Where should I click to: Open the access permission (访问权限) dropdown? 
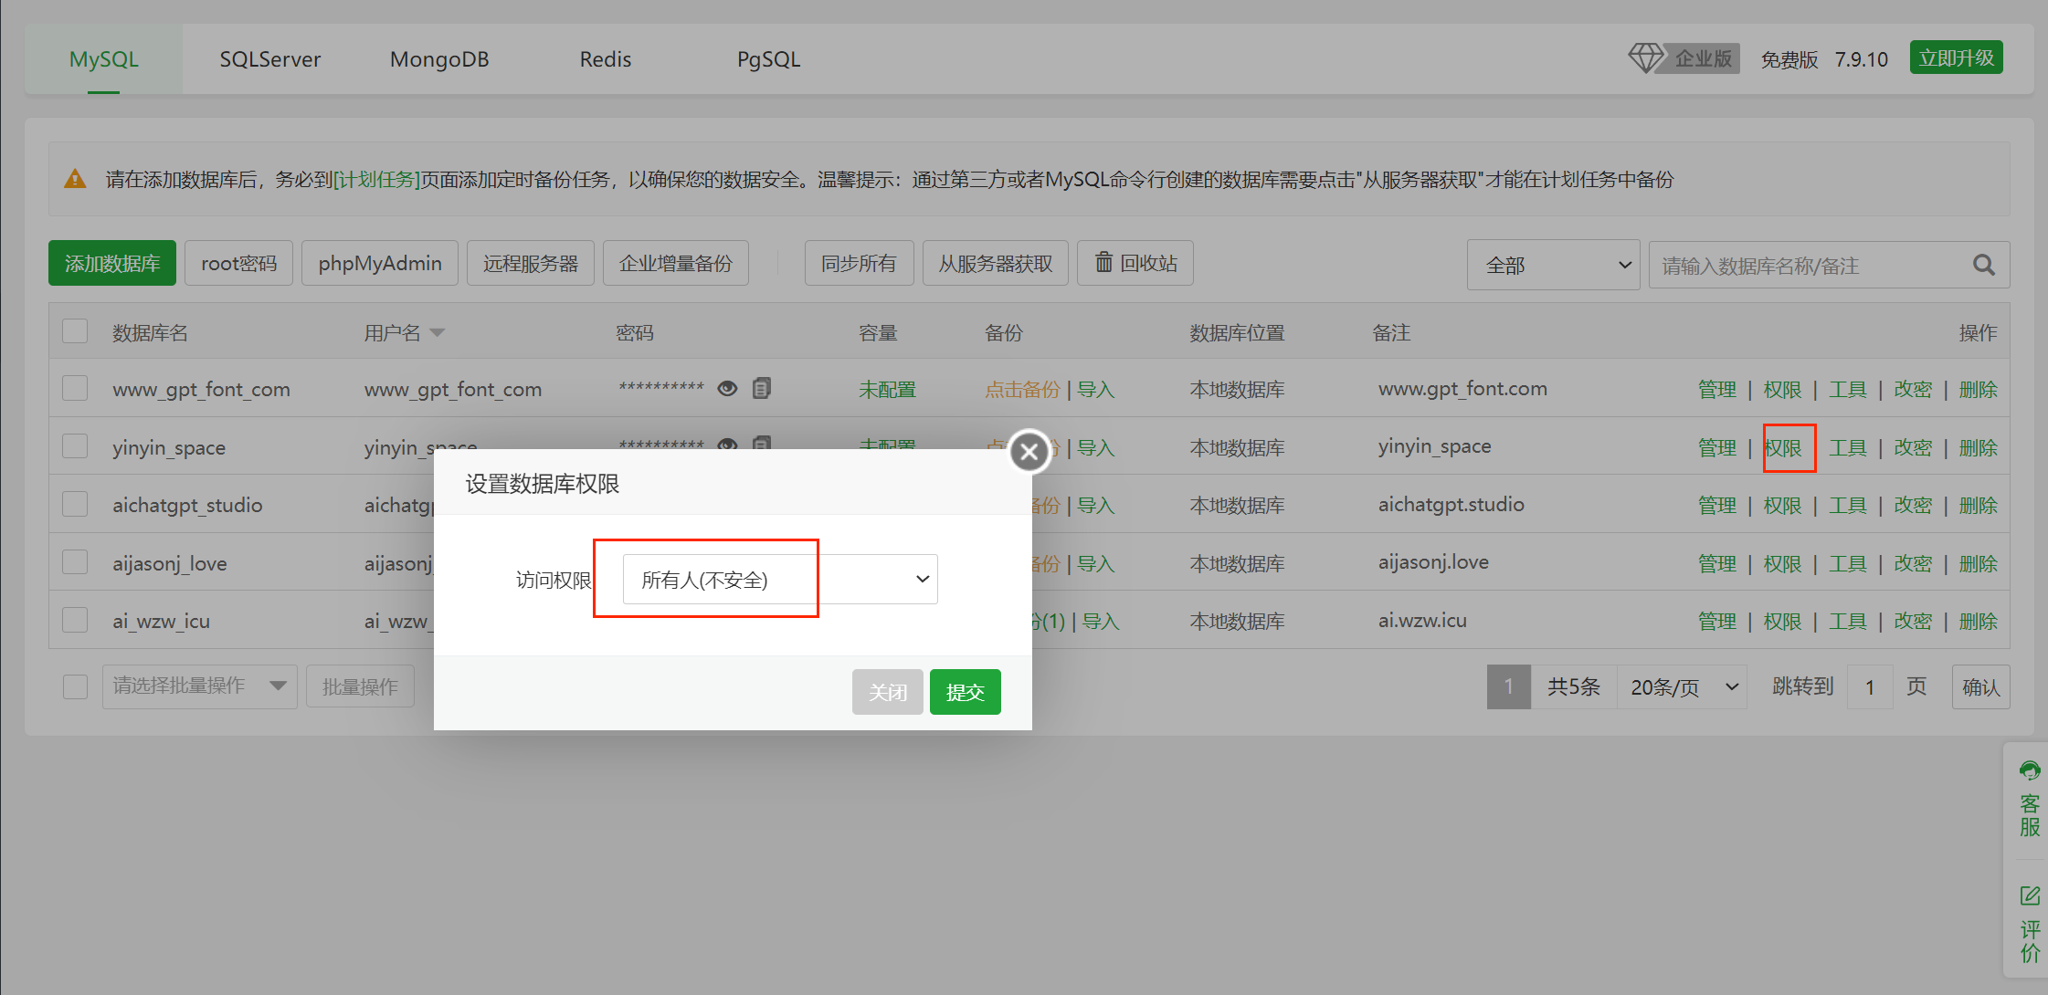780,579
